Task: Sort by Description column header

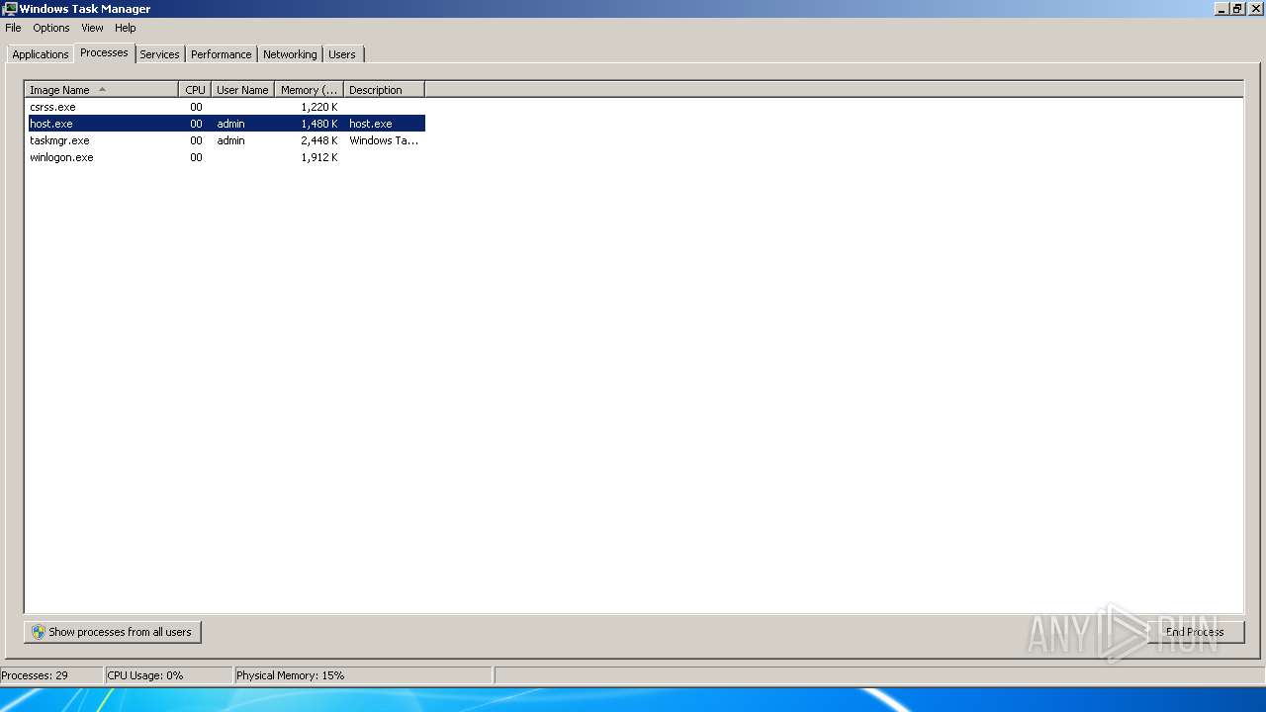Action: 384,89
